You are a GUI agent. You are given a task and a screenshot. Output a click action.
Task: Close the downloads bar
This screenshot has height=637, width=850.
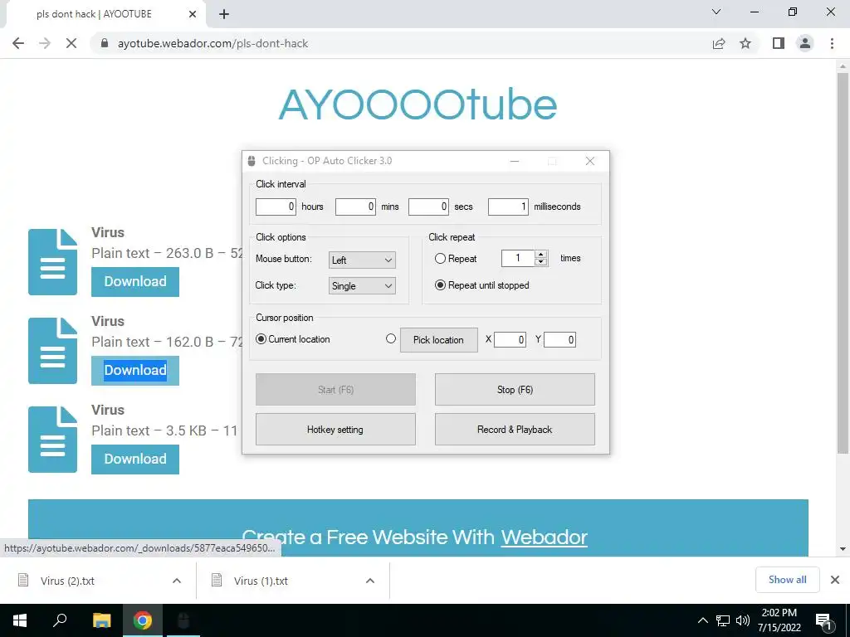pos(835,580)
